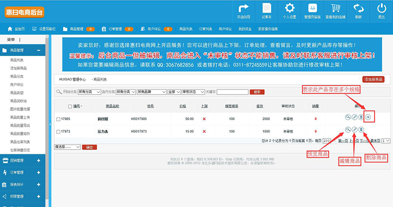This screenshot has height=207, width=393.
Task: Click the 刷新 refresh icon
Action: (358, 8)
